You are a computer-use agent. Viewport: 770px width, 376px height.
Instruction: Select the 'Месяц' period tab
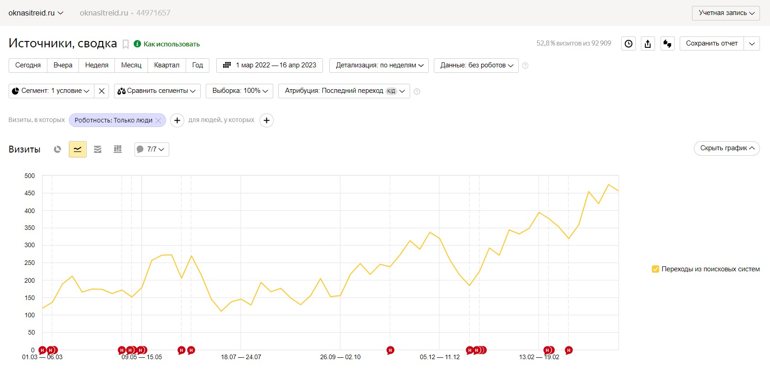(131, 65)
